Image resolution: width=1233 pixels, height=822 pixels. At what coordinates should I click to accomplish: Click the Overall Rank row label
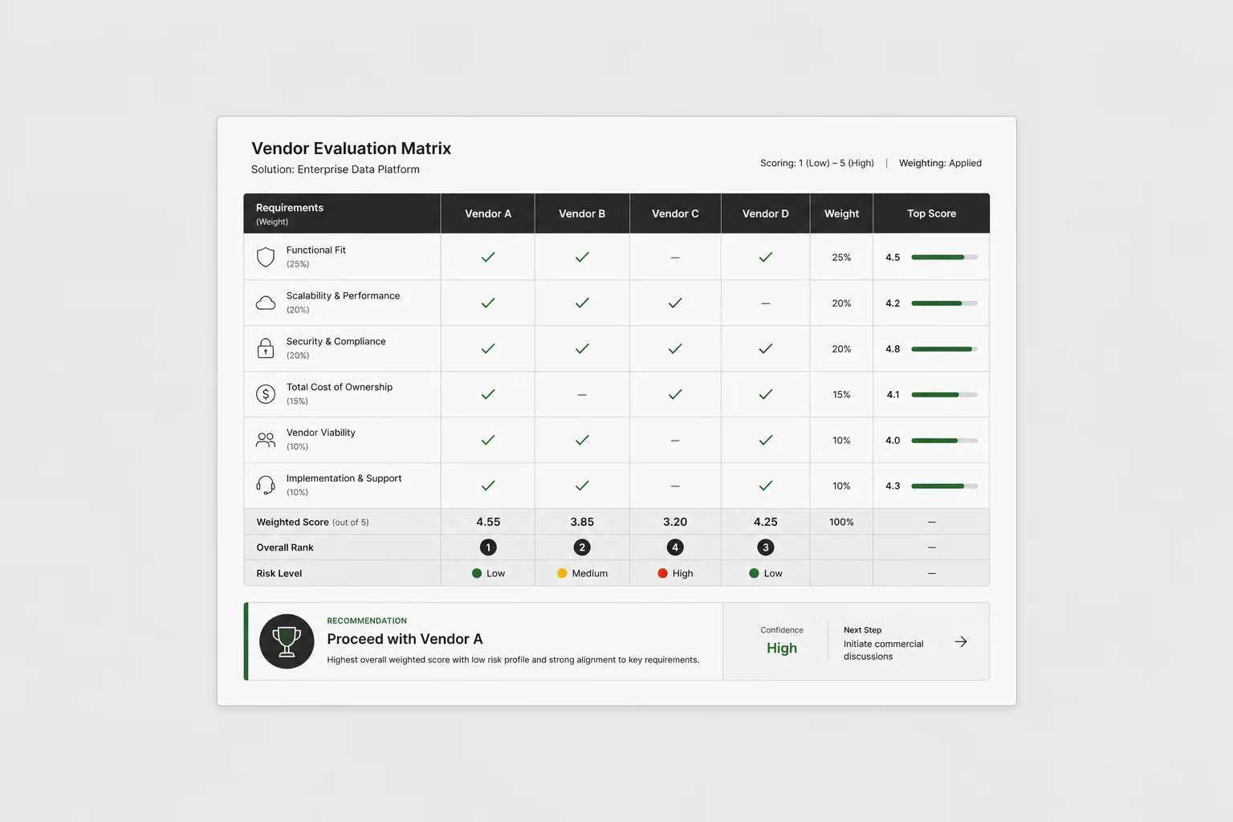tap(285, 547)
